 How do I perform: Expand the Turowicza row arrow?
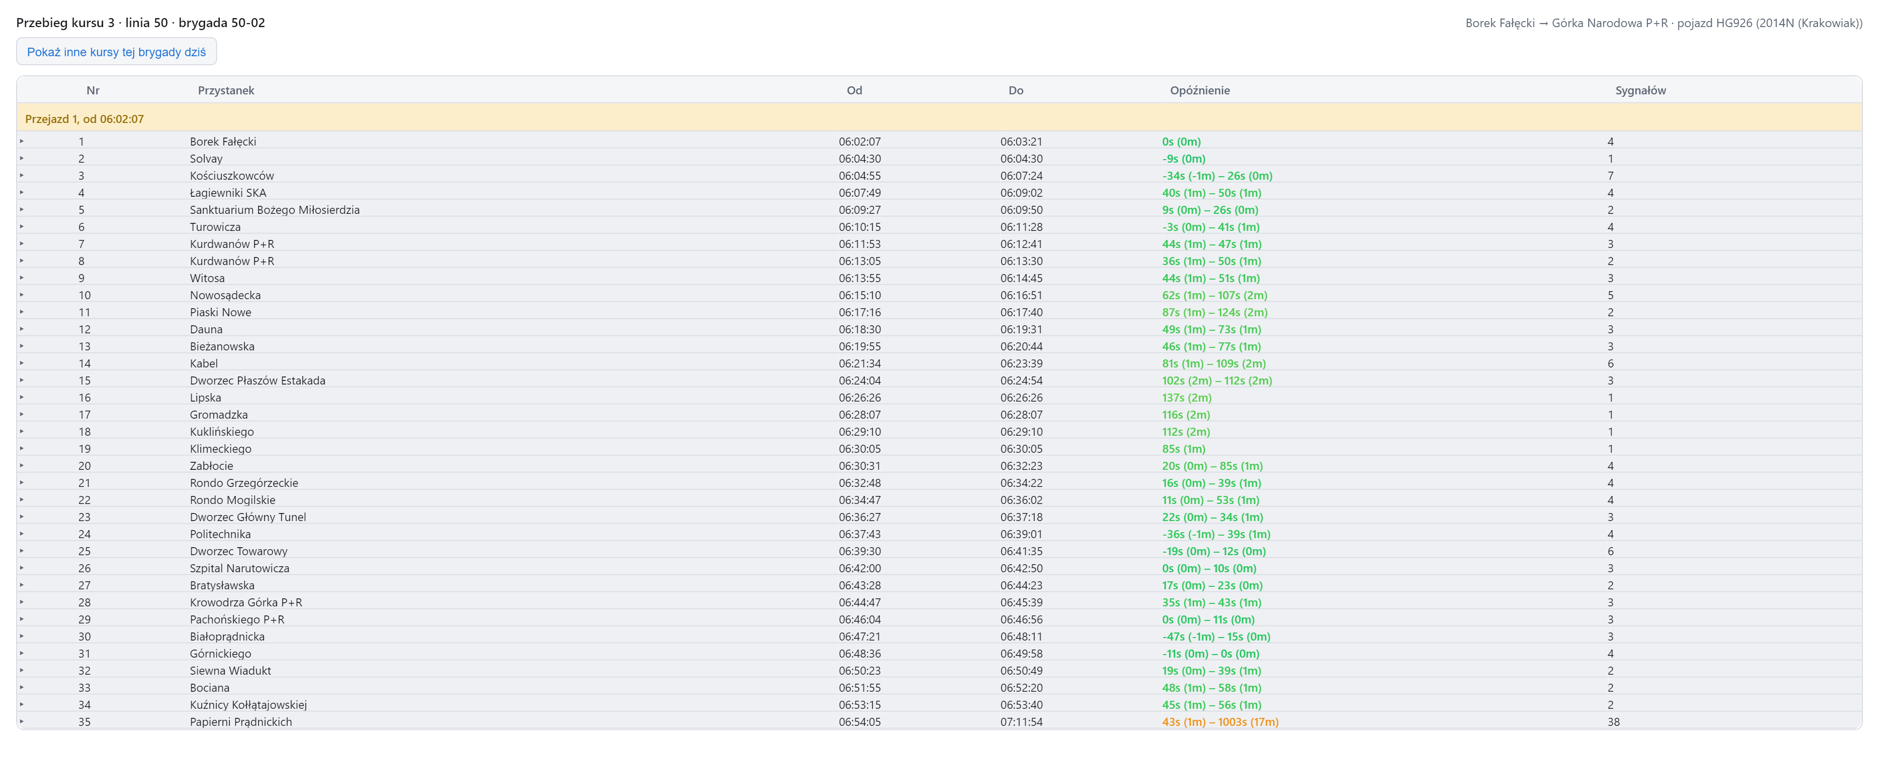point(22,227)
